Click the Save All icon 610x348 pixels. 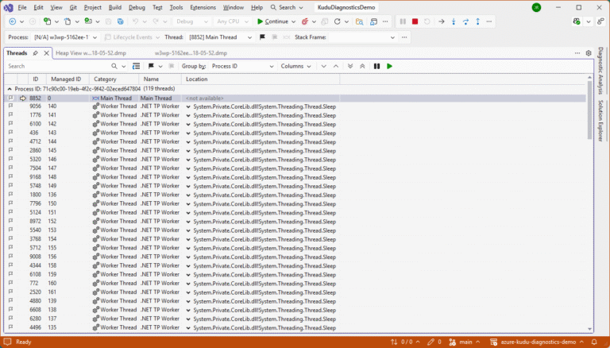coord(121,21)
